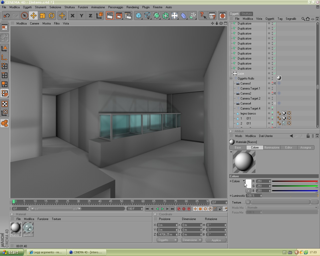The height and width of the screenshot is (256, 320).
Task: Render active view clapperboard icon
Action: [110, 15]
